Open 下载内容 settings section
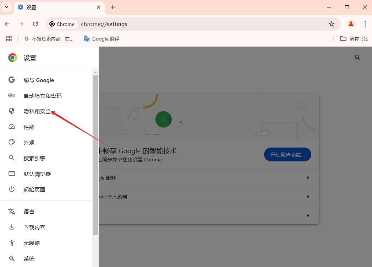 click(x=46, y=227)
